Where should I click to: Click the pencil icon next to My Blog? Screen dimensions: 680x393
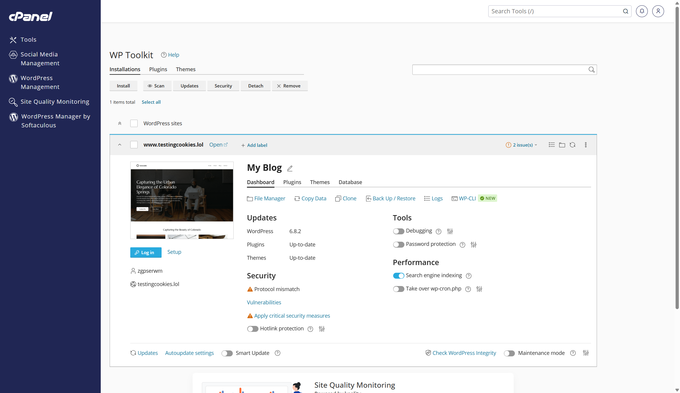(290, 168)
